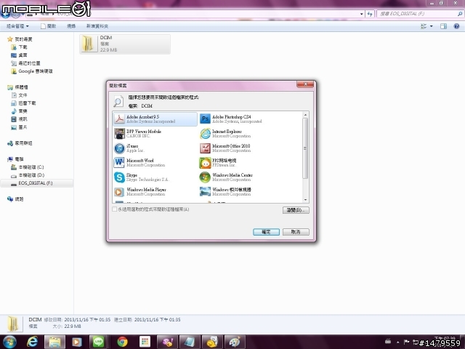465x349 pixels.
Task: Open the Windows Start button
Action: [x=9, y=342]
